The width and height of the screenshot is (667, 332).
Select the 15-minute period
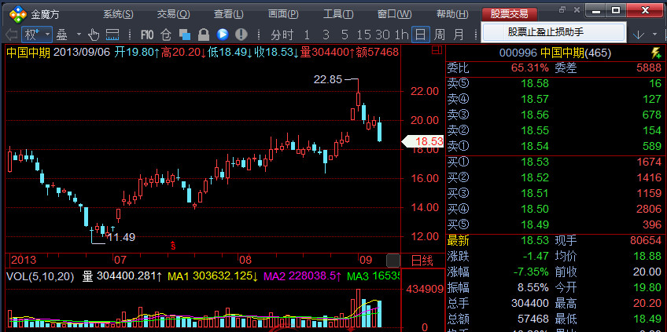tap(364, 35)
